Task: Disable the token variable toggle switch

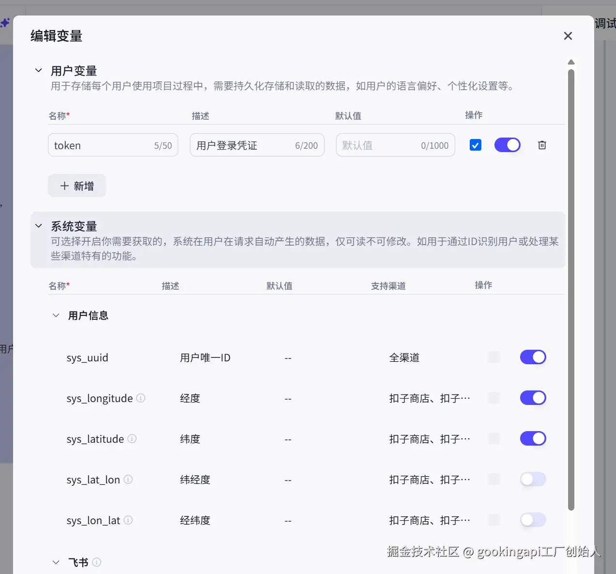Action: [507, 145]
